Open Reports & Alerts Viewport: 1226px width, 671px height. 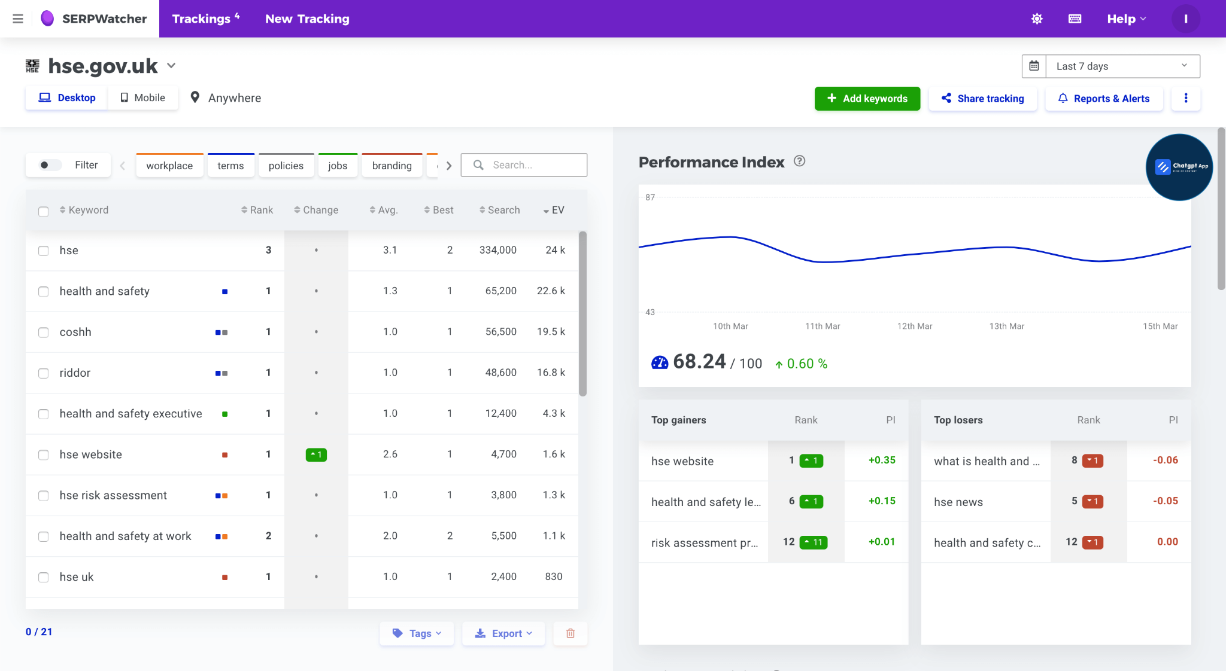[x=1104, y=98]
